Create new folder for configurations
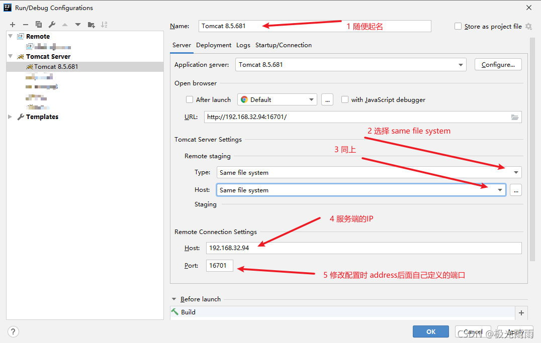Viewport: 541px width, 343px height. click(91, 25)
